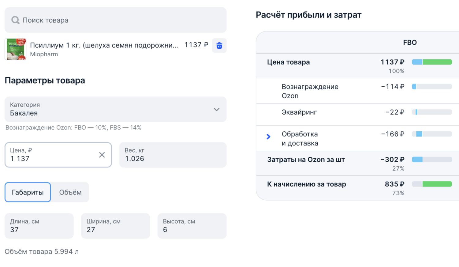Click the Цена товара progress bar
The image size is (459, 267).
pyautogui.click(x=432, y=62)
